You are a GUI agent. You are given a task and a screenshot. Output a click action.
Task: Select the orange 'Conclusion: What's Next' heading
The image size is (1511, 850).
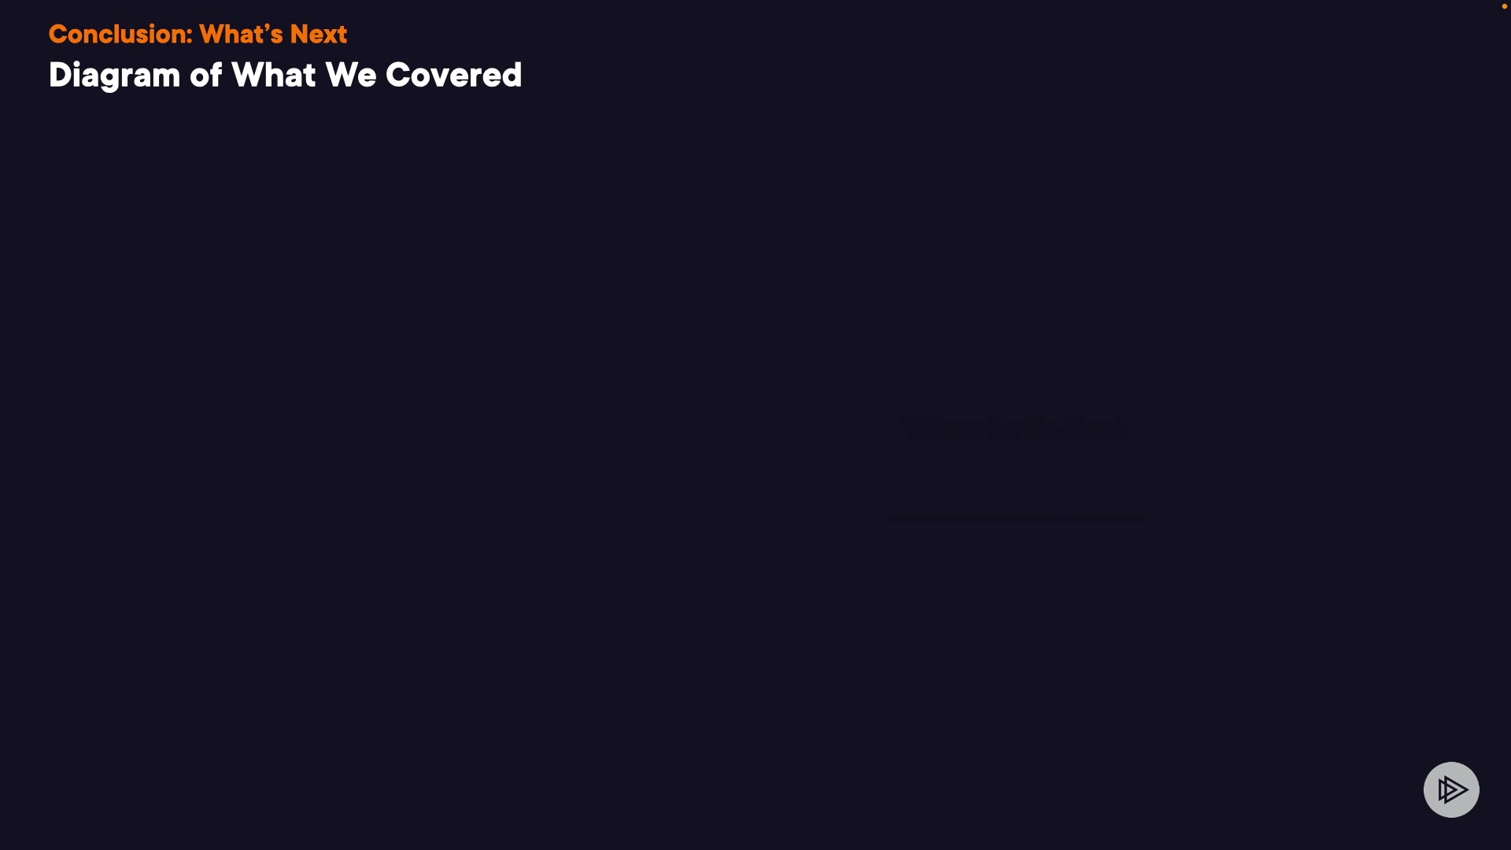pyautogui.click(x=198, y=34)
